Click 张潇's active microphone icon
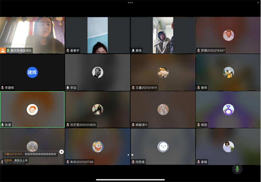261x182 pixels. tap(3, 125)
